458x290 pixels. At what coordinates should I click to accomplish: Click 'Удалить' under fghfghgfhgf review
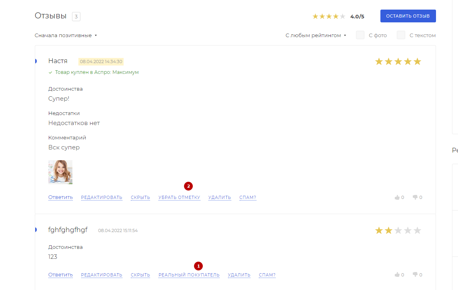239,275
